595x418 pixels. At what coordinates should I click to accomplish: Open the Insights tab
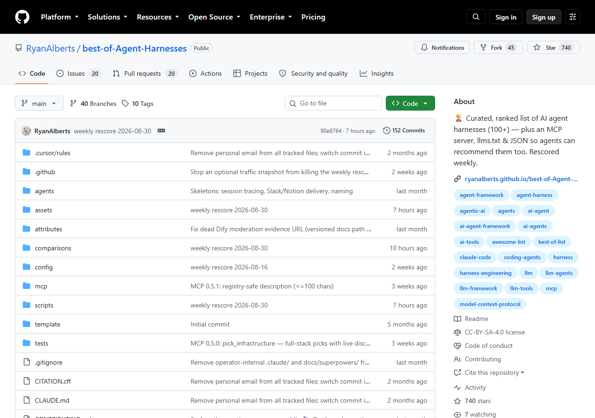coord(377,73)
